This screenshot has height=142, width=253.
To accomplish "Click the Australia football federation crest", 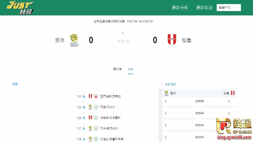I will (x=74, y=40).
